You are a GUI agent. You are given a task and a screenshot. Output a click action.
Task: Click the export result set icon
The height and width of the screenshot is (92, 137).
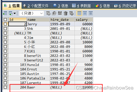[5, 13]
